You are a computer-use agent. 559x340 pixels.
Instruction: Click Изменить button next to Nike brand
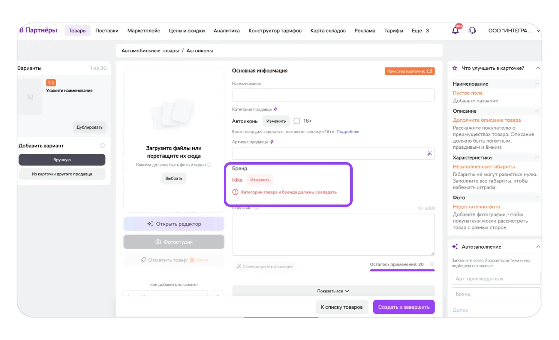coord(260,180)
